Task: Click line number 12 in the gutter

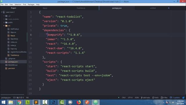Action: (x=30, y=62)
